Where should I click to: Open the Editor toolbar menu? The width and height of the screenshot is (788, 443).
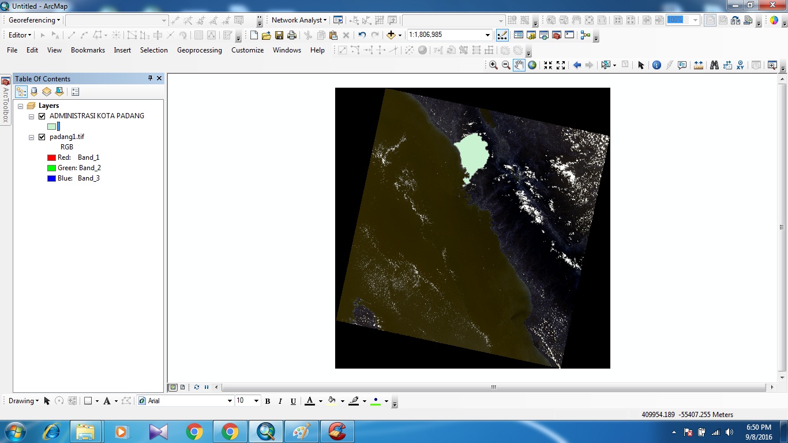(17, 35)
